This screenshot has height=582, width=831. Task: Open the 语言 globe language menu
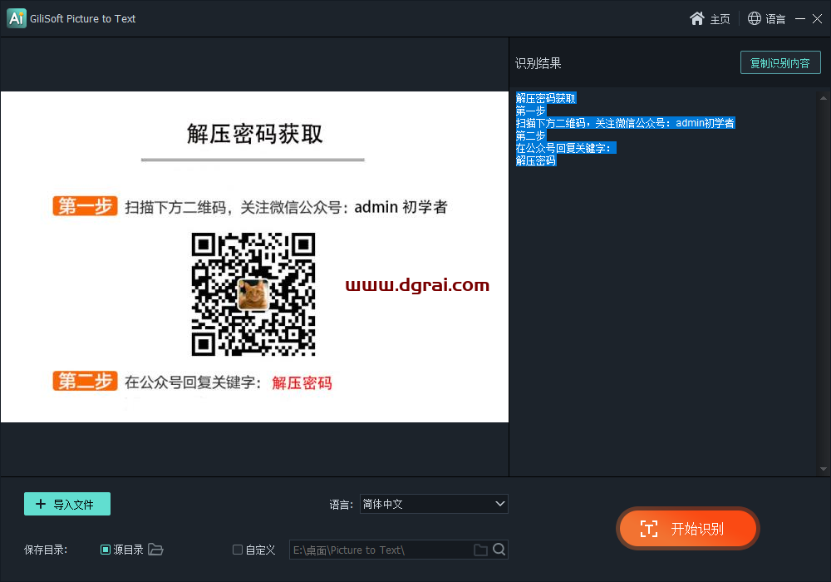[x=766, y=19]
